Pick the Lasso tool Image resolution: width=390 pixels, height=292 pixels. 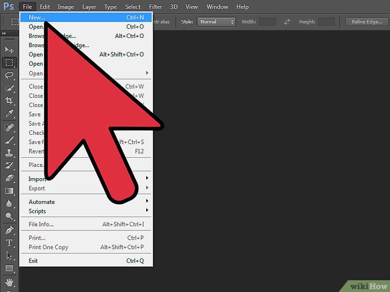9,75
